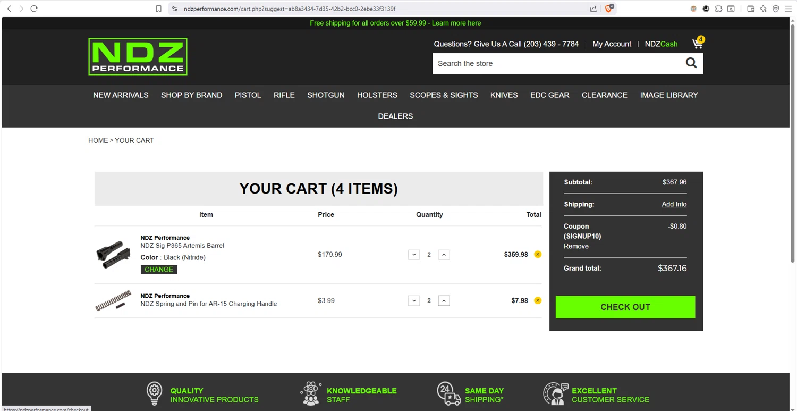The width and height of the screenshot is (797, 411).
Task: Open the Shop By Brand menu
Action: 191,95
